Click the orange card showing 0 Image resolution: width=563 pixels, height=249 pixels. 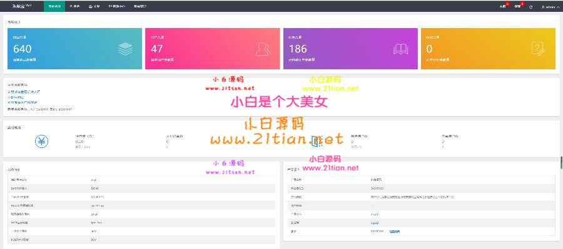click(x=489, y=49)
